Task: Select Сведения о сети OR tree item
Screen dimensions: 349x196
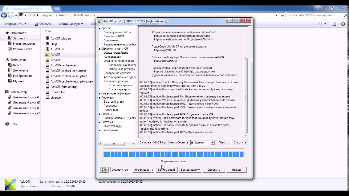Action: click(x=115, y=48)
